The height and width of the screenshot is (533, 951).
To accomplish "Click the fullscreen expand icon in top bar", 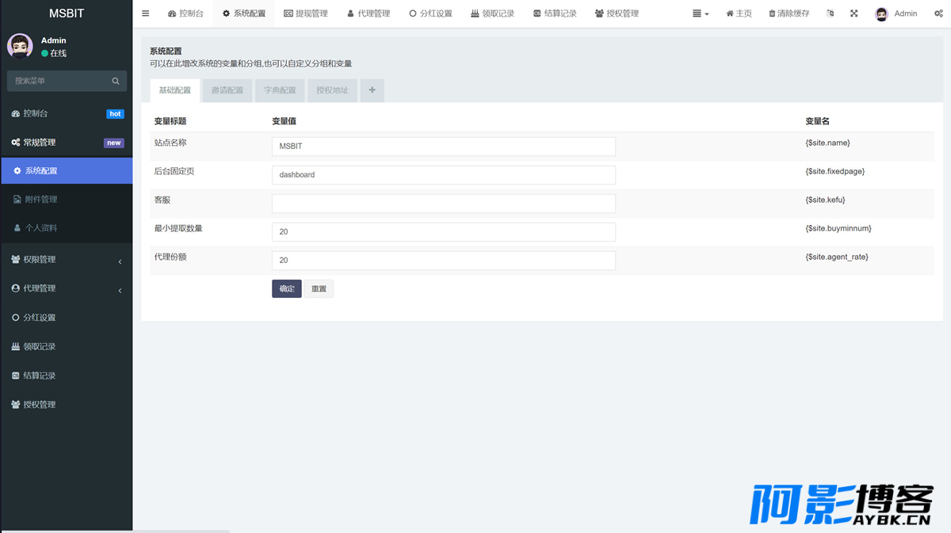I will 854,13.
